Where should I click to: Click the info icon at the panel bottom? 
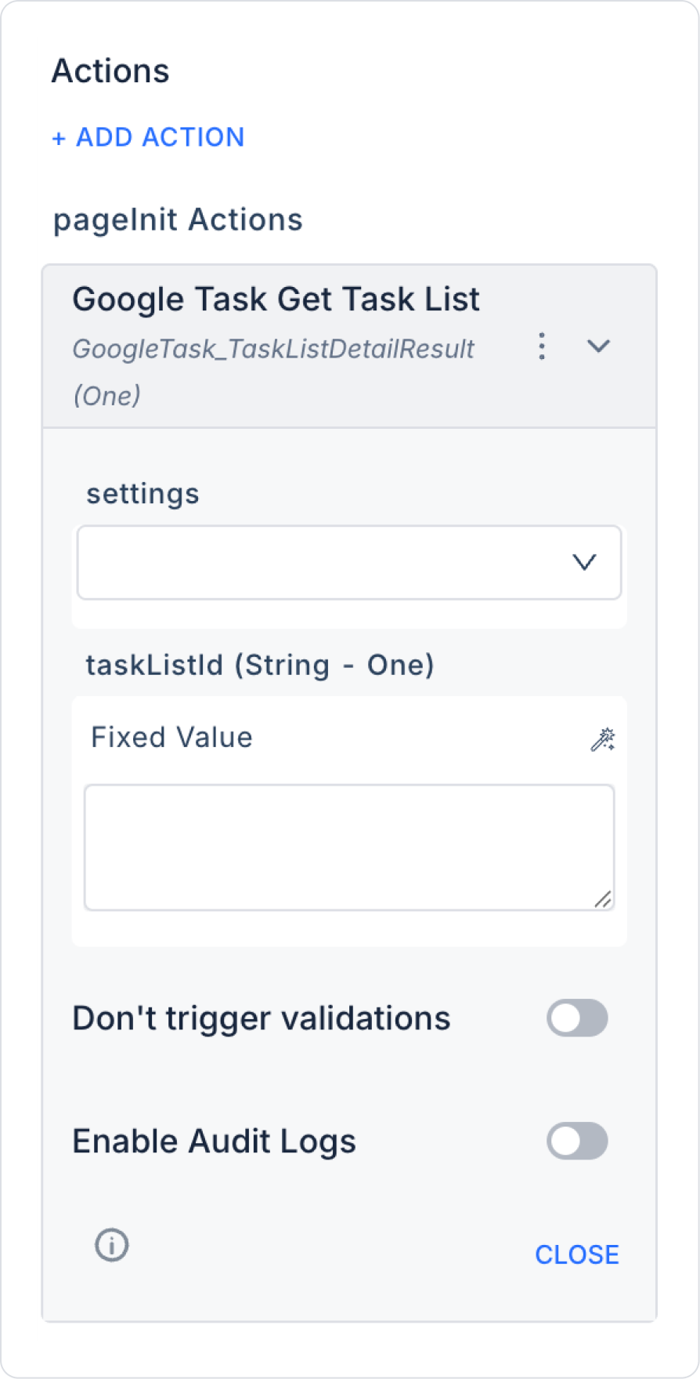(x=112, y=1245)
